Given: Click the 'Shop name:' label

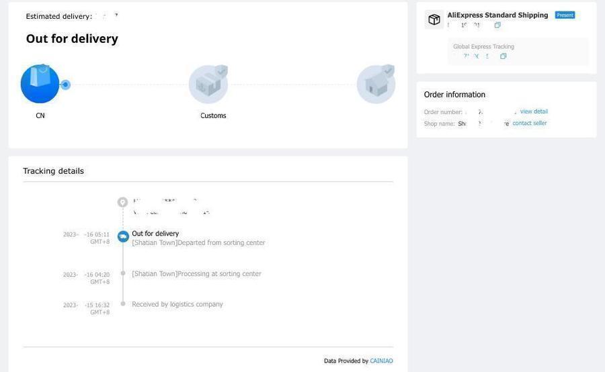Looking at the screenshot, I should (x=440, y=124).
